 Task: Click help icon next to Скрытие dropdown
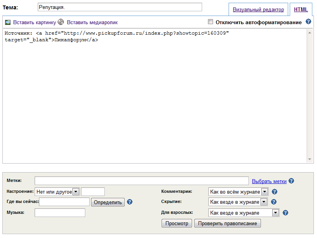(274, 202)
